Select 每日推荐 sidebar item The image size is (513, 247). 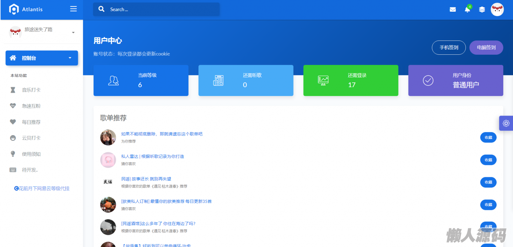pos(31,122)
